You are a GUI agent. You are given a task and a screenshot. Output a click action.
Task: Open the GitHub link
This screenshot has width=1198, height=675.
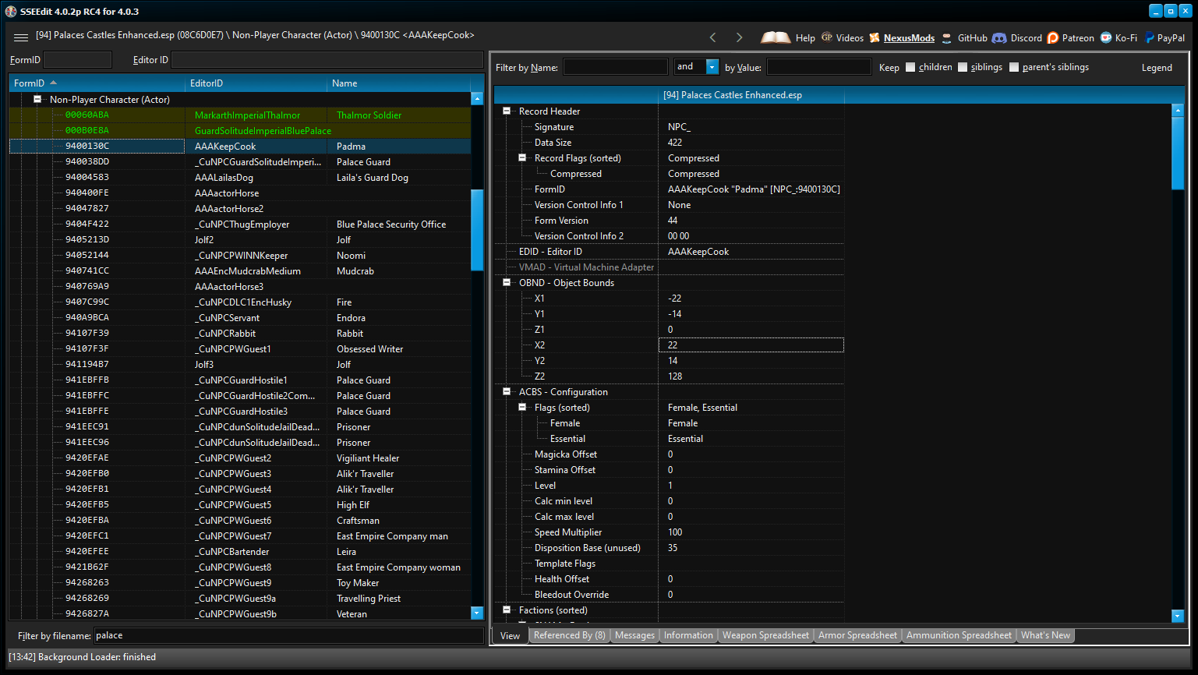pos(964,37)
